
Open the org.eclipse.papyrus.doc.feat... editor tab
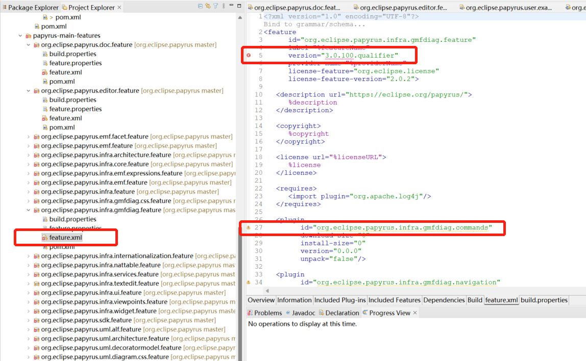[295, 8]
